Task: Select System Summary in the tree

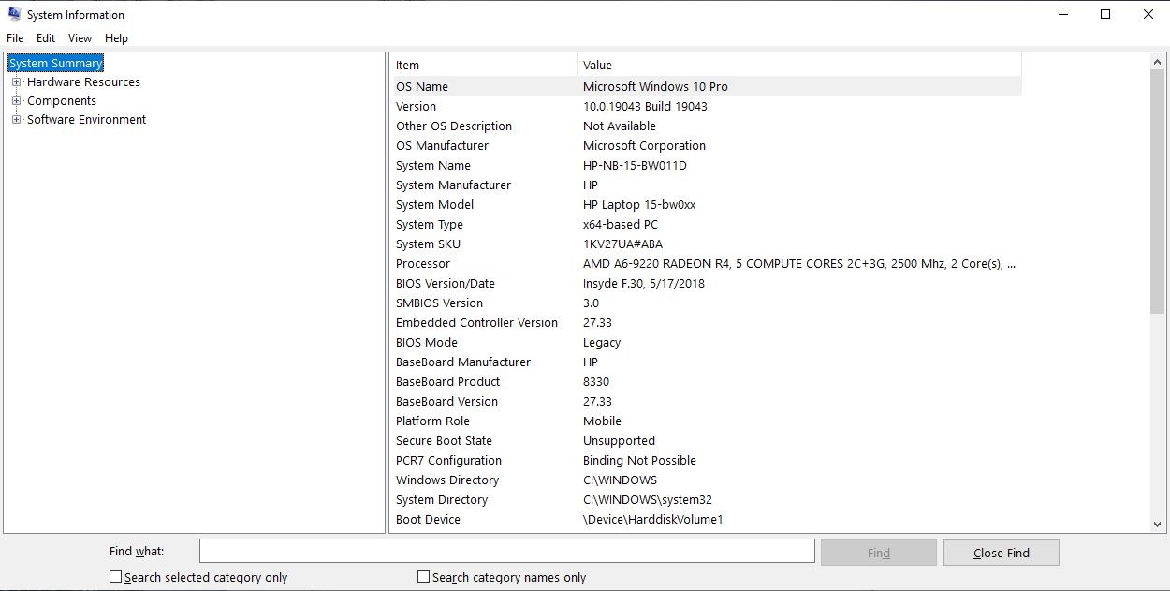Action: click(x=55, y=64)
